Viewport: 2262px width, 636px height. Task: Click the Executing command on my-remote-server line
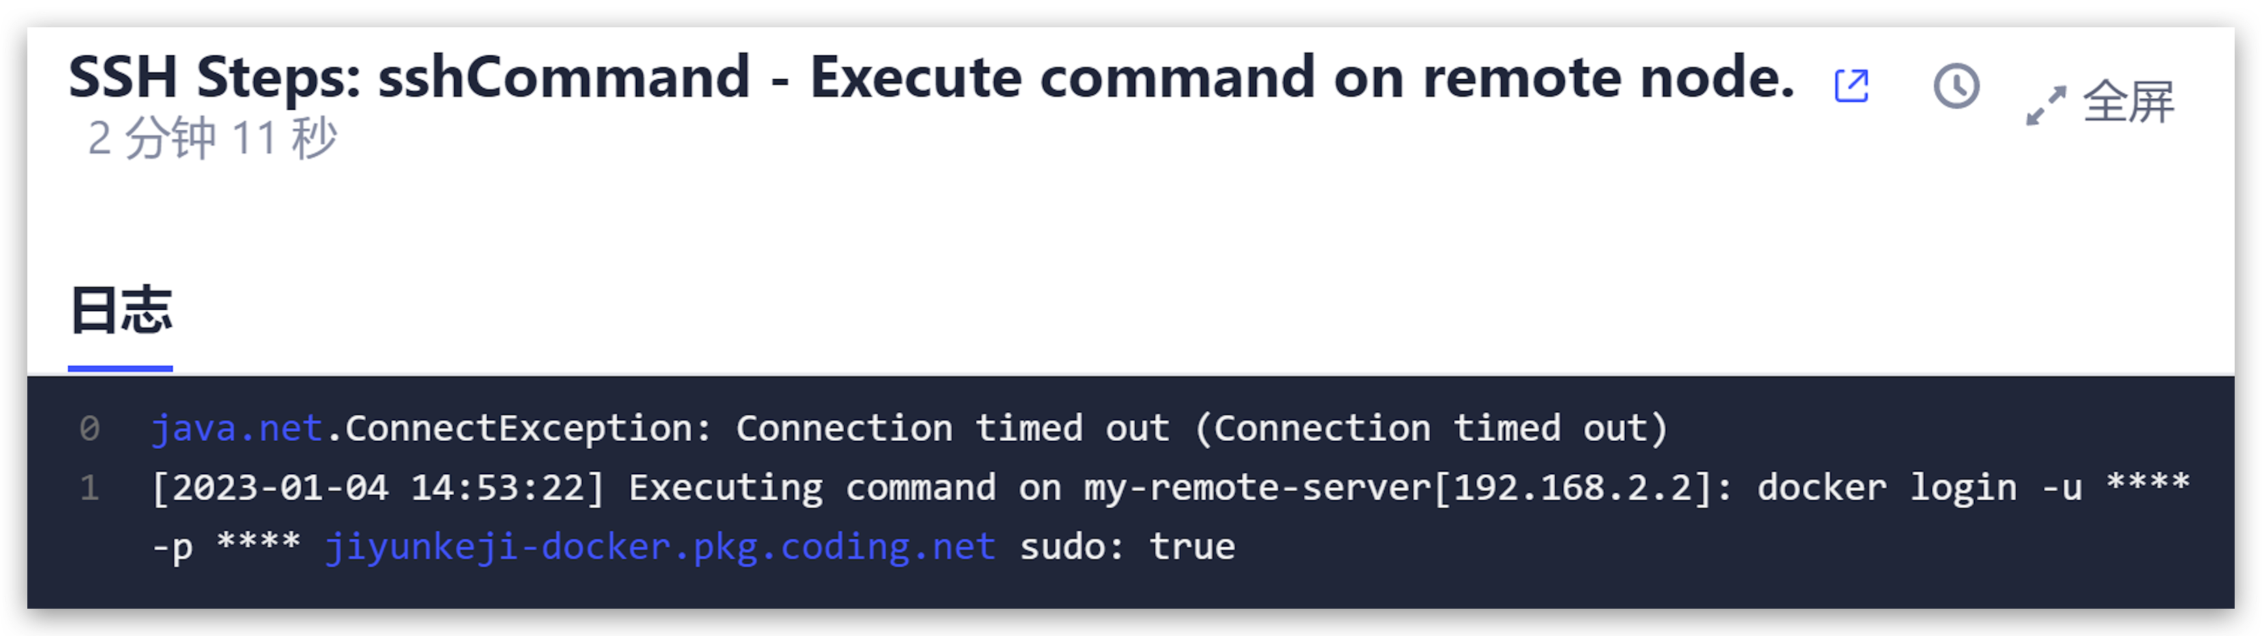coord(1171,517)
